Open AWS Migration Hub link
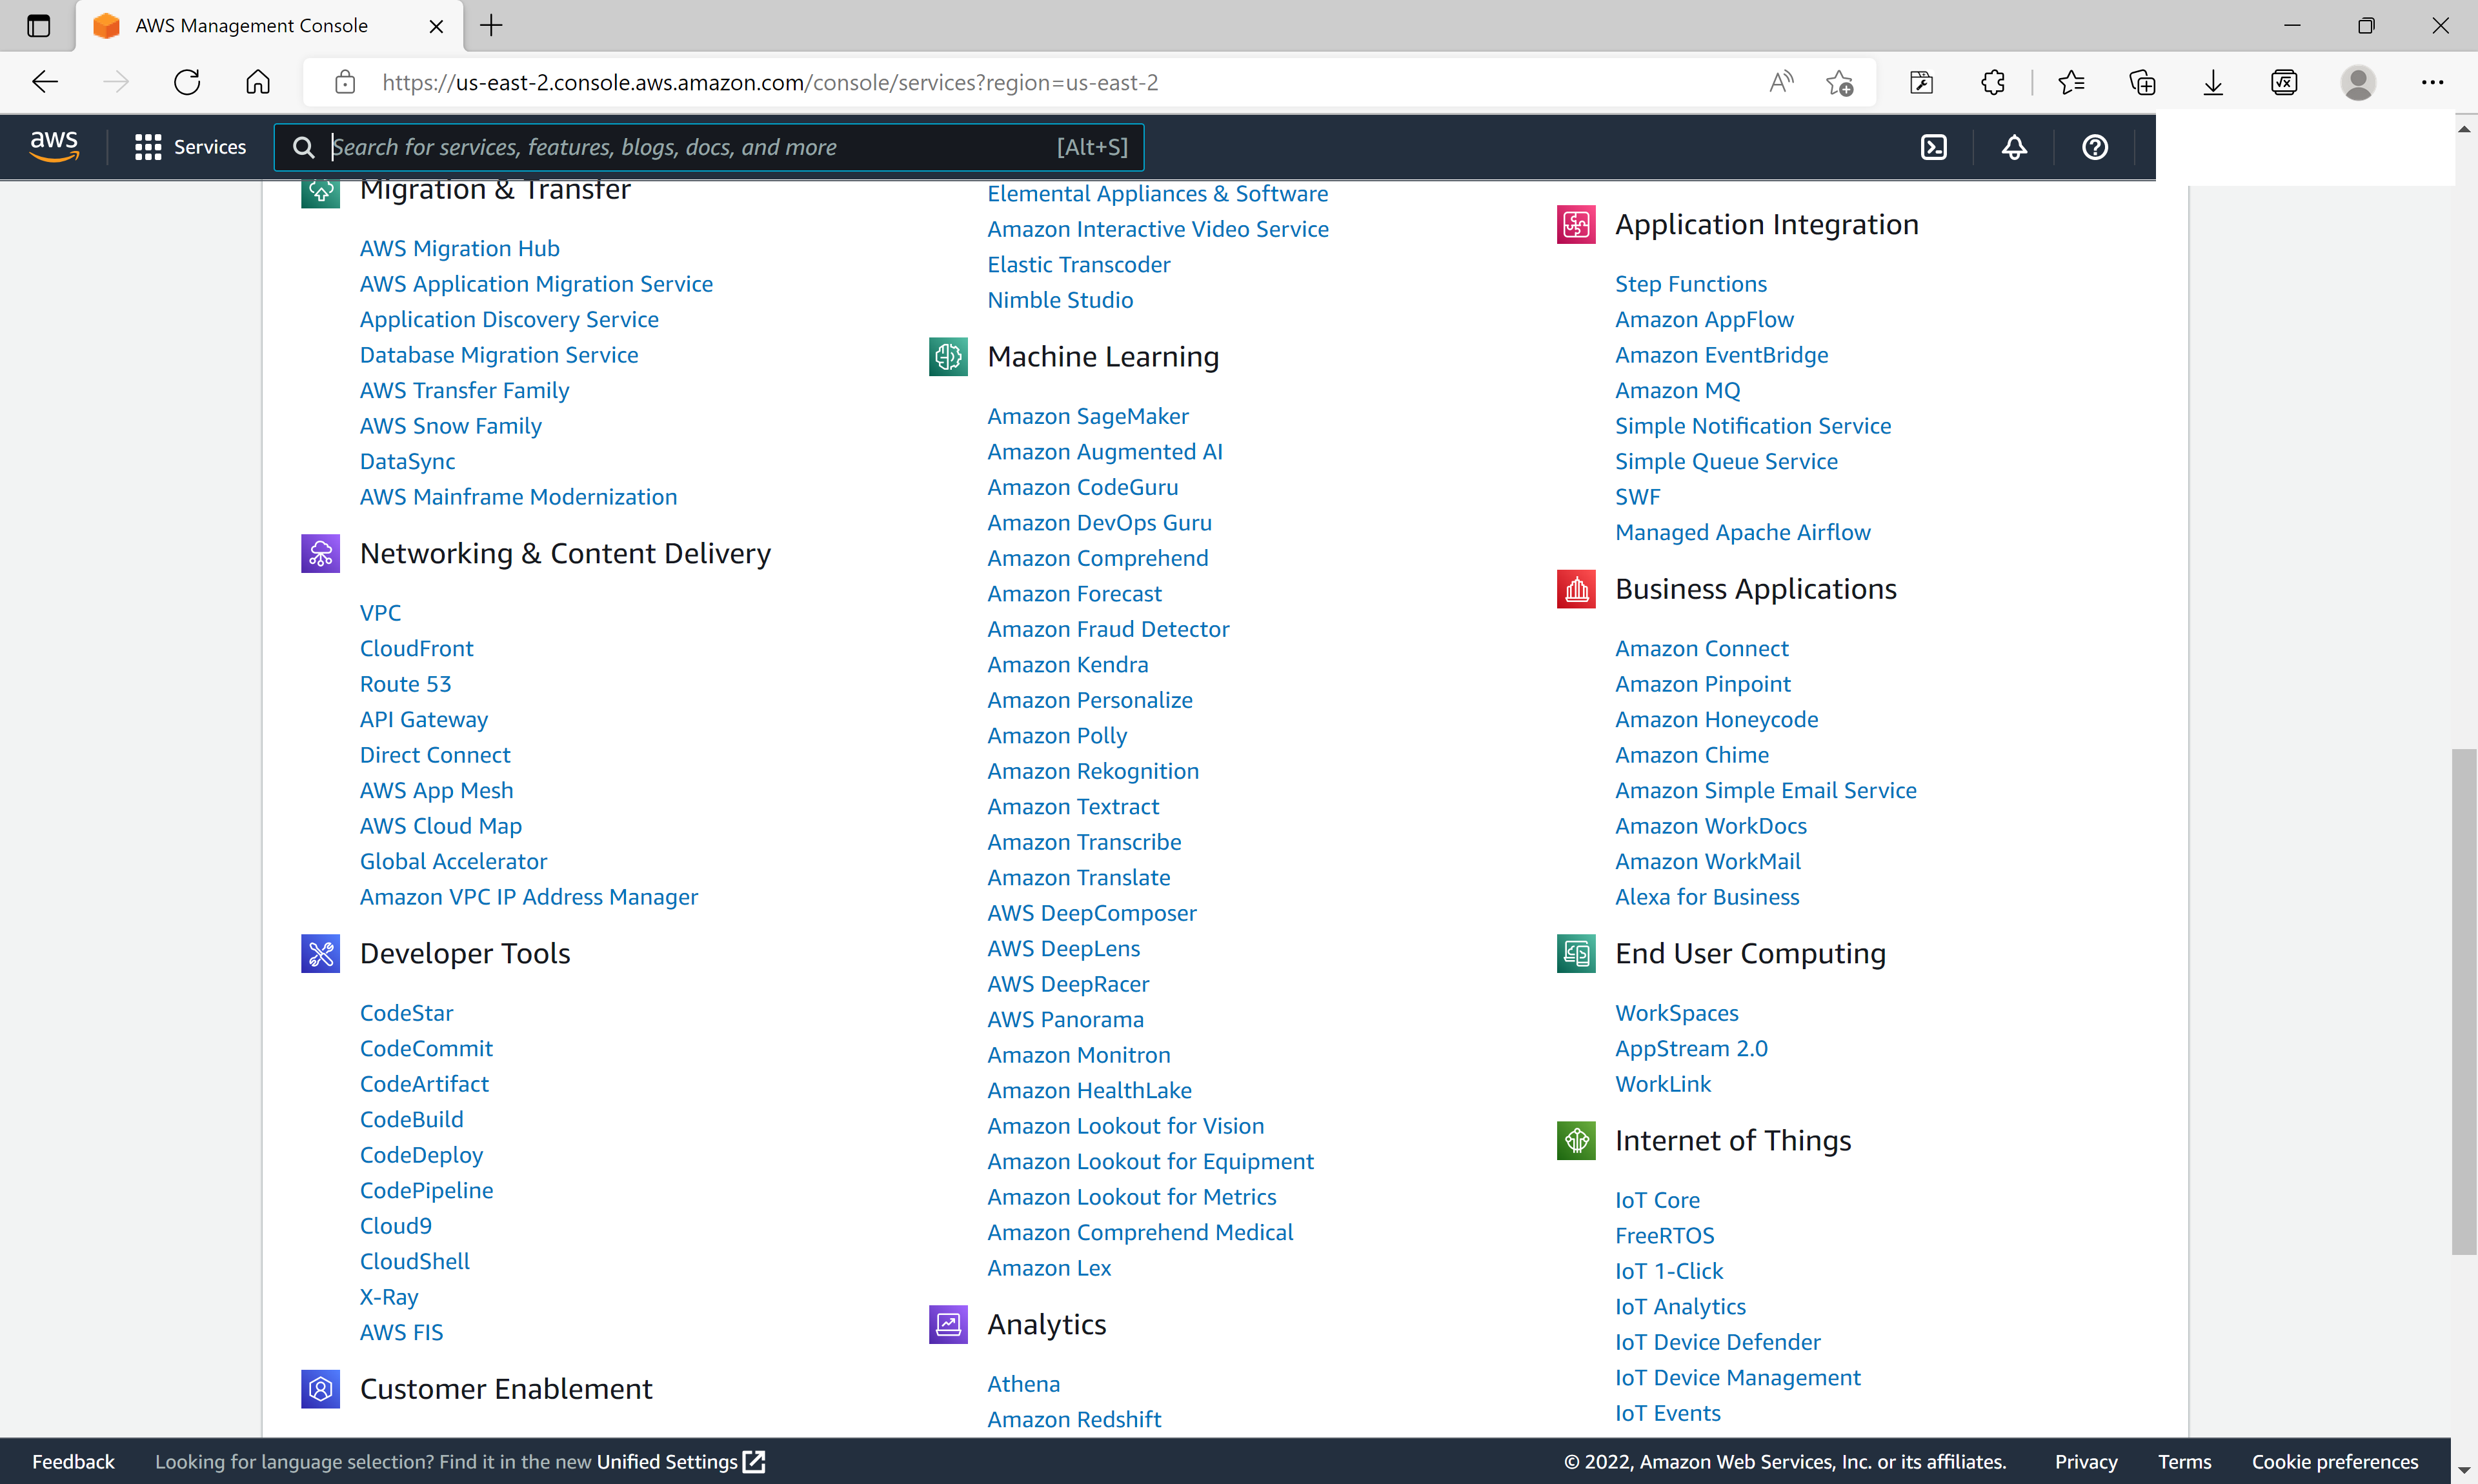 459,248
